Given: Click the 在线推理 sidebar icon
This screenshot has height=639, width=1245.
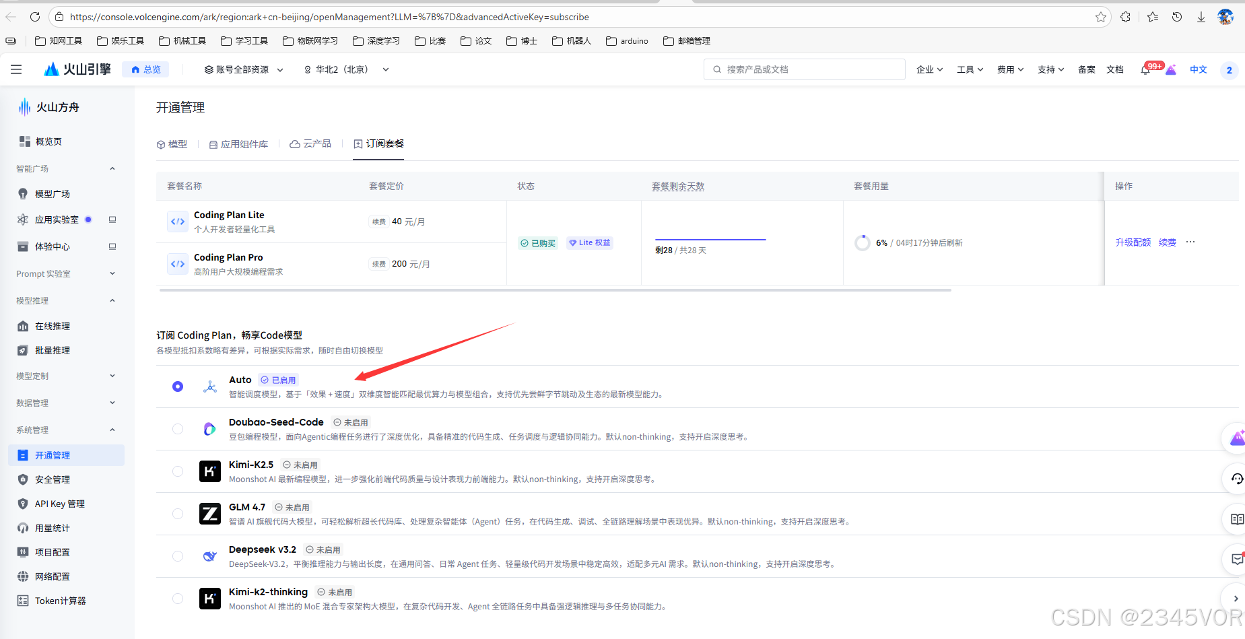Looking at the screenshot, I should pos(23,326).
